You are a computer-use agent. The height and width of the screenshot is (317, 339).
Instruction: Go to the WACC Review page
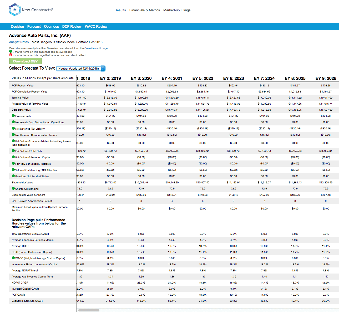pos(96,27)
